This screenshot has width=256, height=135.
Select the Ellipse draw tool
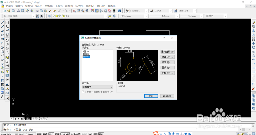pos(2,60)
